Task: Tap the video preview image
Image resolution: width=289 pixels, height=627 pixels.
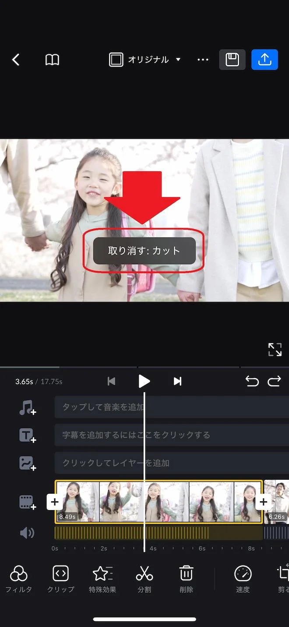Action: [144, 220]
